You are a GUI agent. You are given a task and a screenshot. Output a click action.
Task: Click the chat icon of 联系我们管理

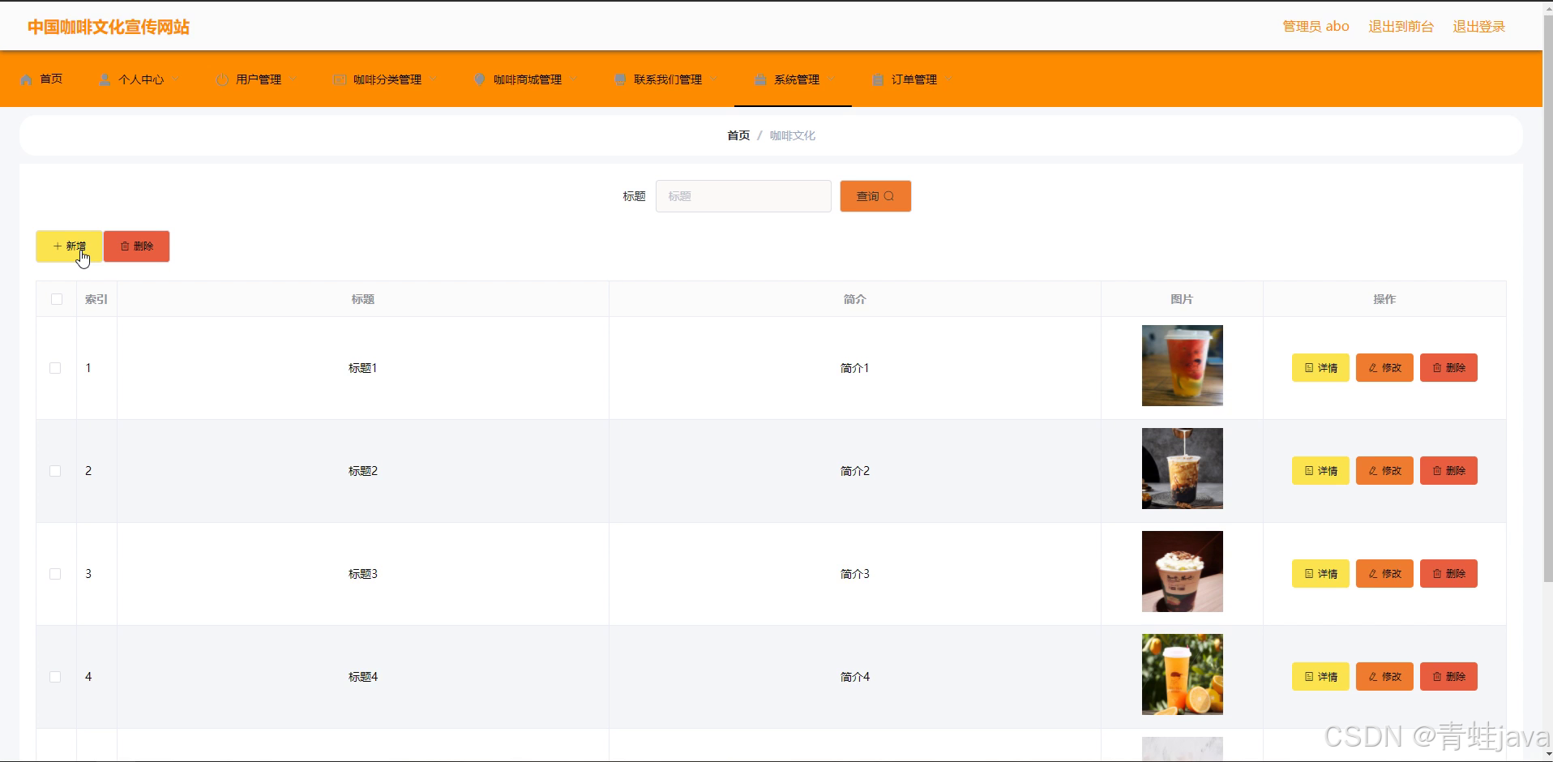point(620,79)
